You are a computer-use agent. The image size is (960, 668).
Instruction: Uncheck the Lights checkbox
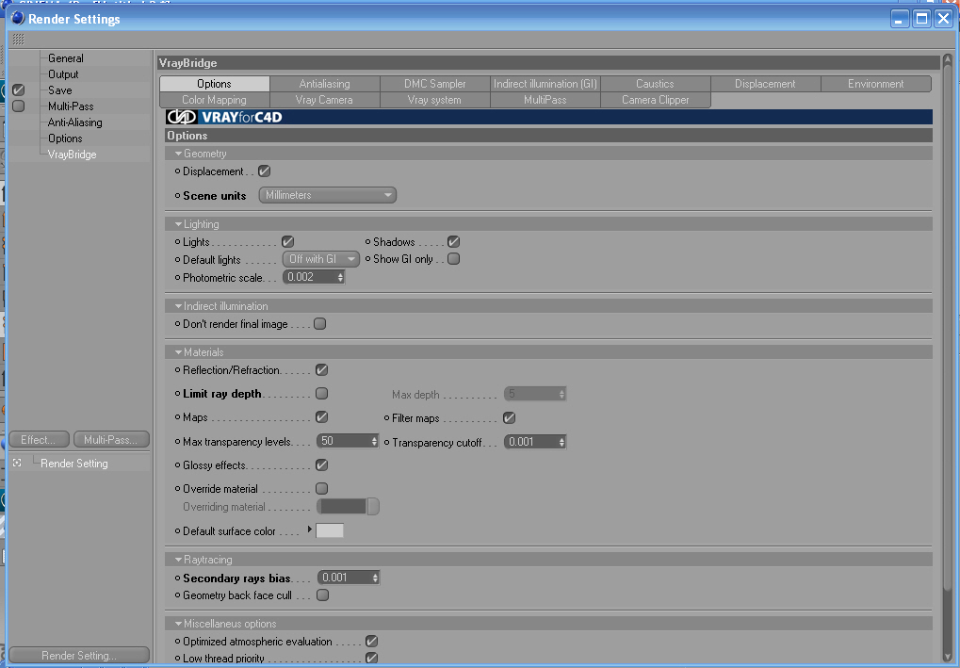(x=287, y=242)
